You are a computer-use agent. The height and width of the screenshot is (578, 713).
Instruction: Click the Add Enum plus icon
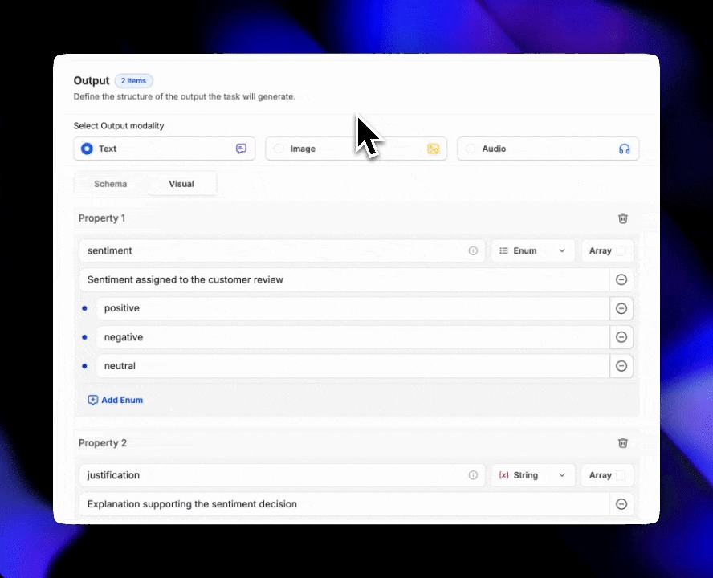pos(93,401)
